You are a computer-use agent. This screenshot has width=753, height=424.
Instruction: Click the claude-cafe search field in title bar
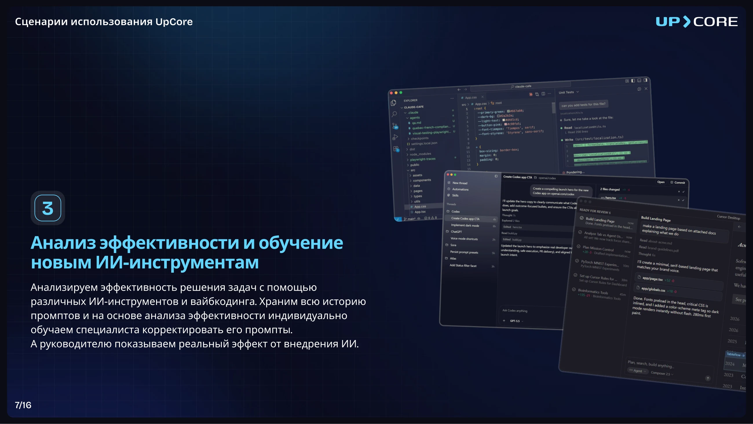coord(521,86)
